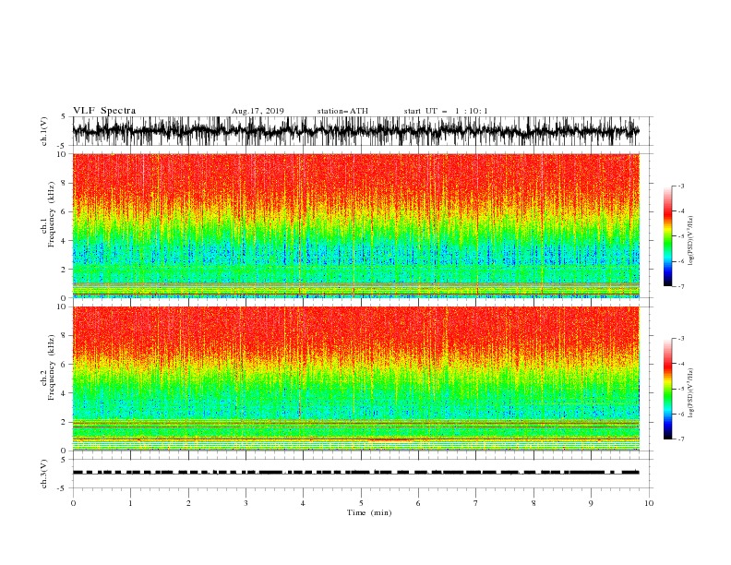Click the ch.2 PSD color scale bar

(x=667, y=389)
